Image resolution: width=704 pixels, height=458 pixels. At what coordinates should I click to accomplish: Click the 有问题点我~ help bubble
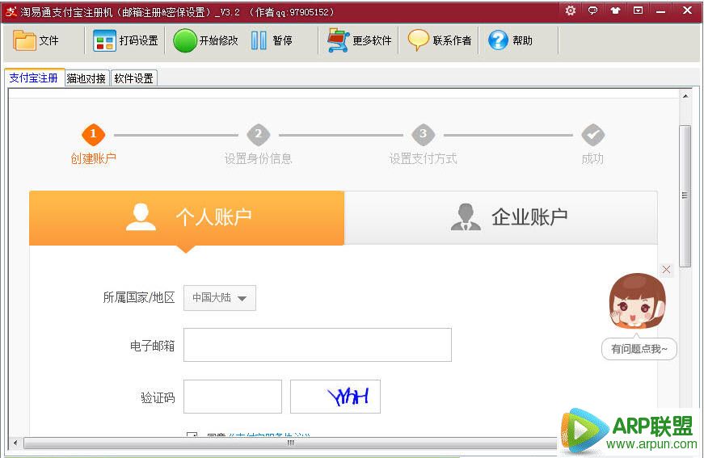click(x=639, y=349)
